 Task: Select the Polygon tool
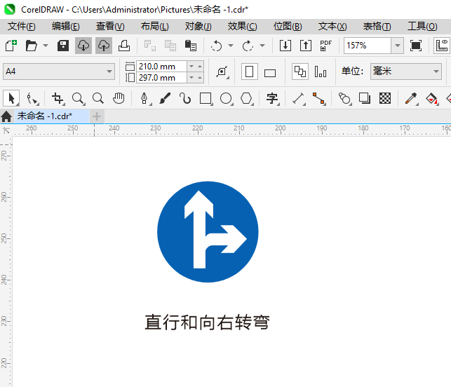[x=246, y=98]
